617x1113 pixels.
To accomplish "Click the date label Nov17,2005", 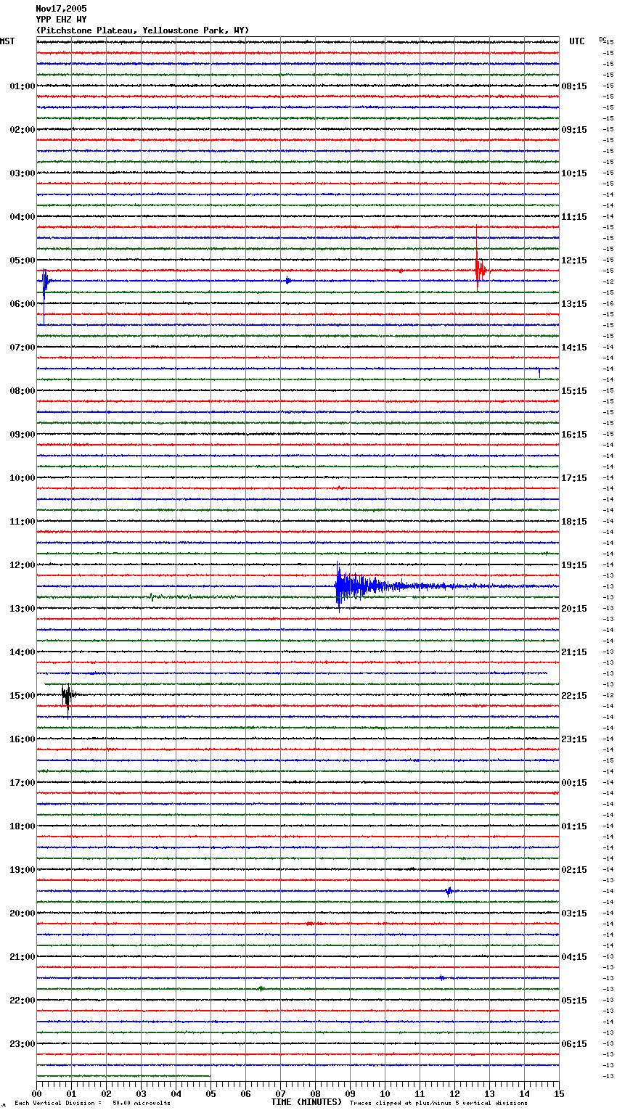I will 61,9.
